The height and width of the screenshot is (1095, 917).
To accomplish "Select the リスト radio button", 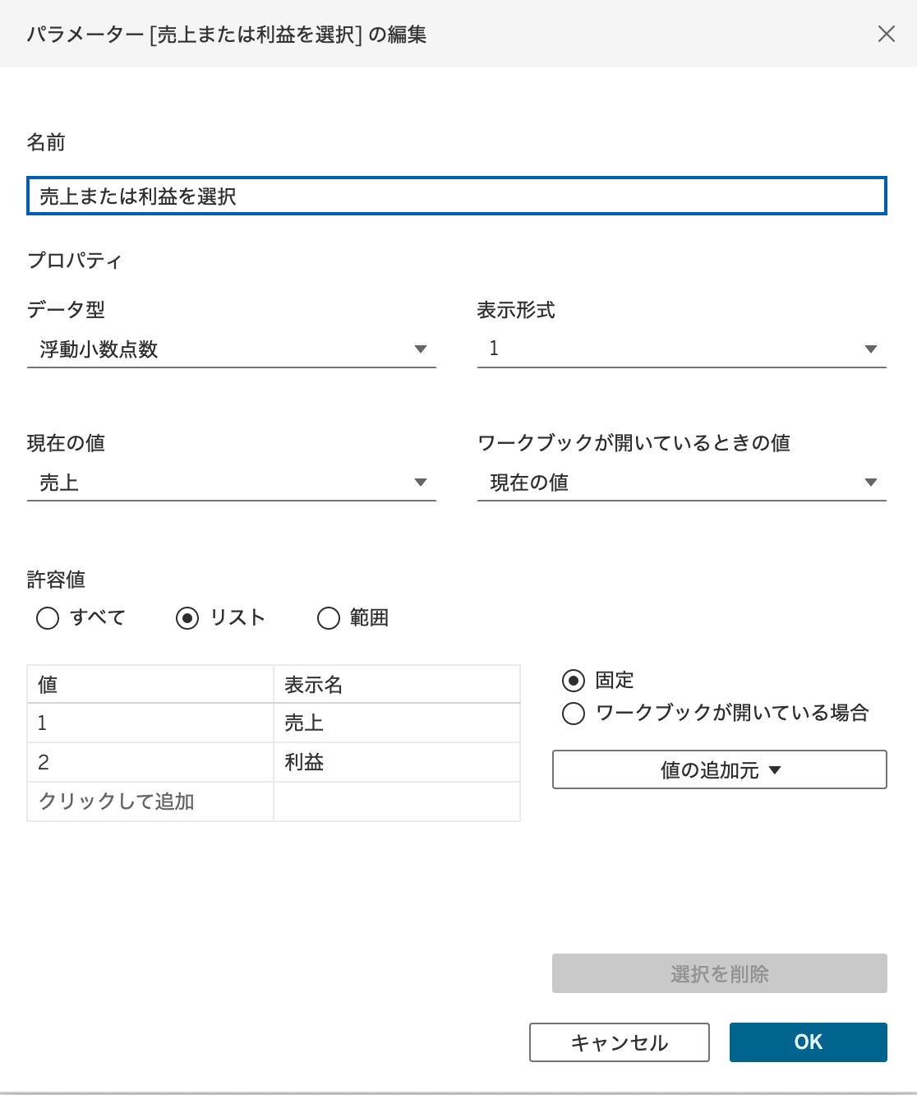I will (x=187, y=618).
